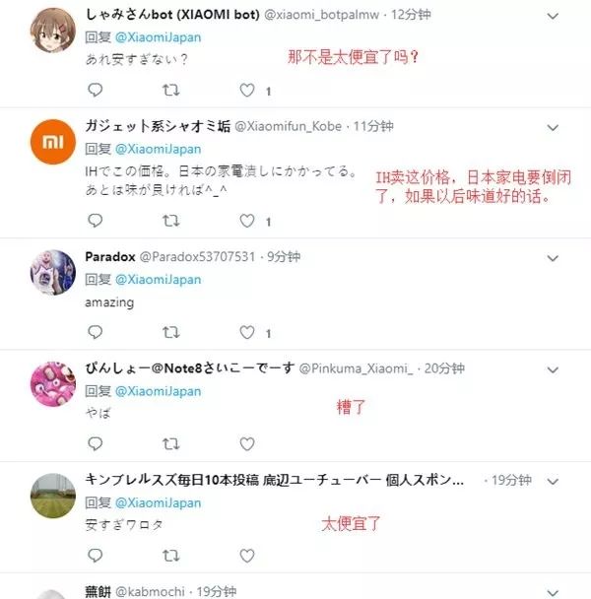This screenshot has height=599, width=591.
Task: Expand options menu on Pinkuma_Xiaomi_ tweet
Action: pos(553,369)
